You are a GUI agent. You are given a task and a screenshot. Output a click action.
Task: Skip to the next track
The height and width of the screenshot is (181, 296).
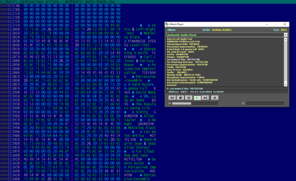(x=205, y=98)
